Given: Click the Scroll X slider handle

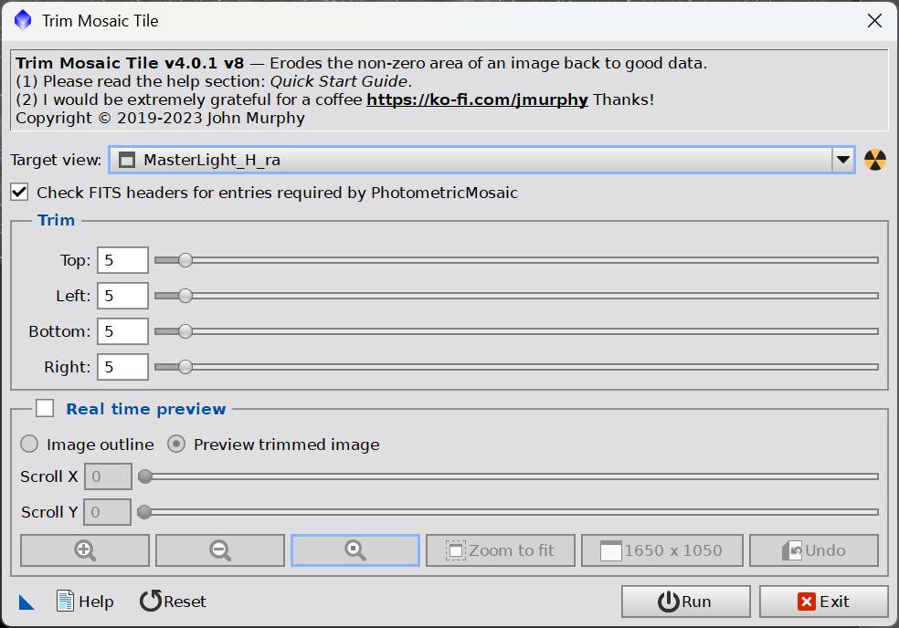Looking at the screenshot, I should [145, 476].
